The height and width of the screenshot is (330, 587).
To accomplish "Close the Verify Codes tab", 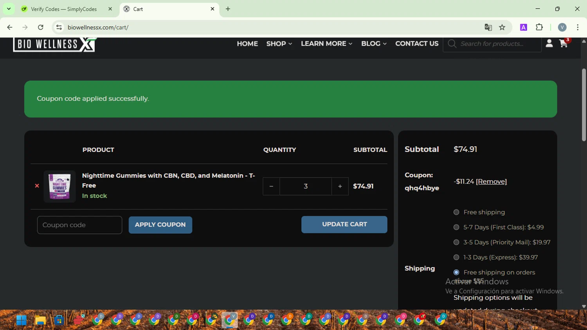I will tap(110, 9).
